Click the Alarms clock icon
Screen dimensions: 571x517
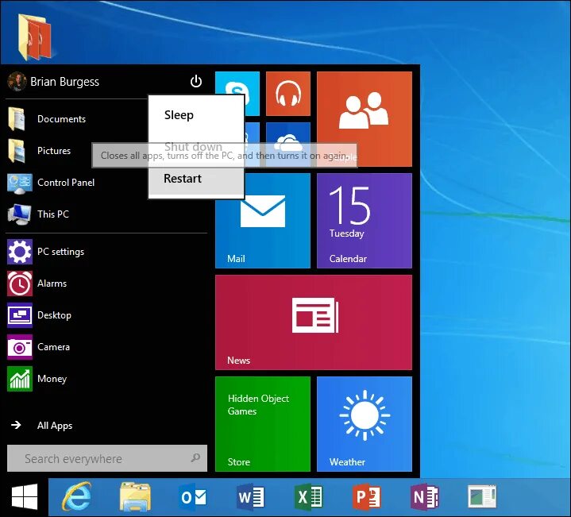pos(20,284)
